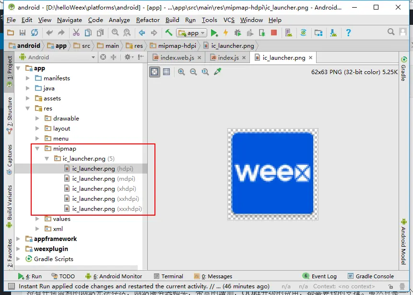
Task: Expand the manifests folder
Action: pyautogui.click(x=28, y=78)
